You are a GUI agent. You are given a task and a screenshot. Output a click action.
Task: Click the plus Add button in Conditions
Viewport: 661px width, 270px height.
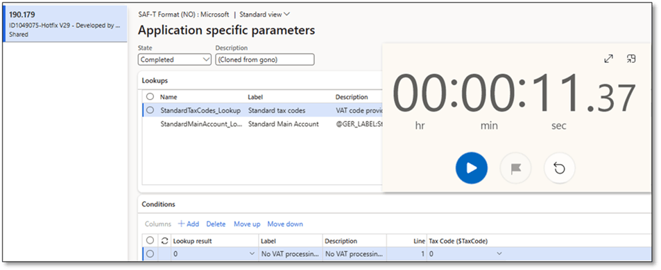pos(189,224)
